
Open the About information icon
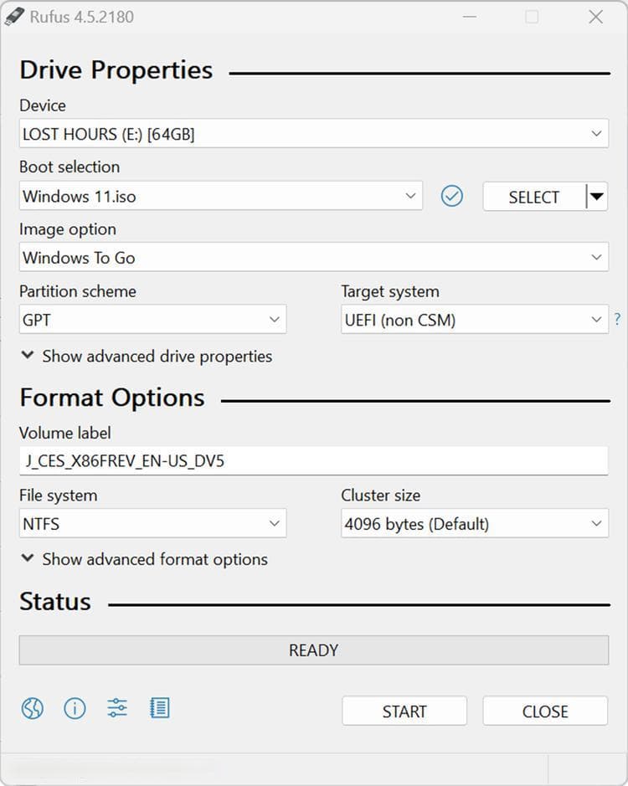[75, 708]
